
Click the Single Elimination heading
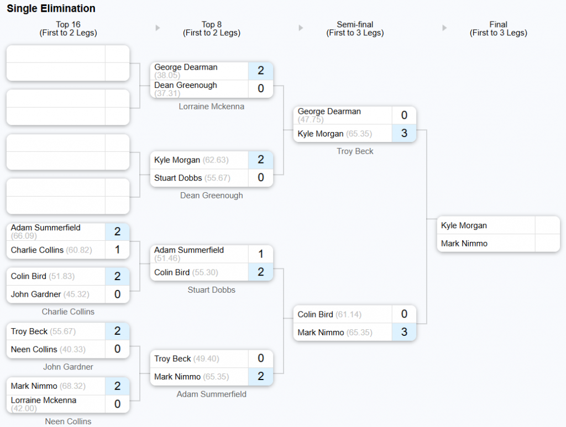[51, 9]
